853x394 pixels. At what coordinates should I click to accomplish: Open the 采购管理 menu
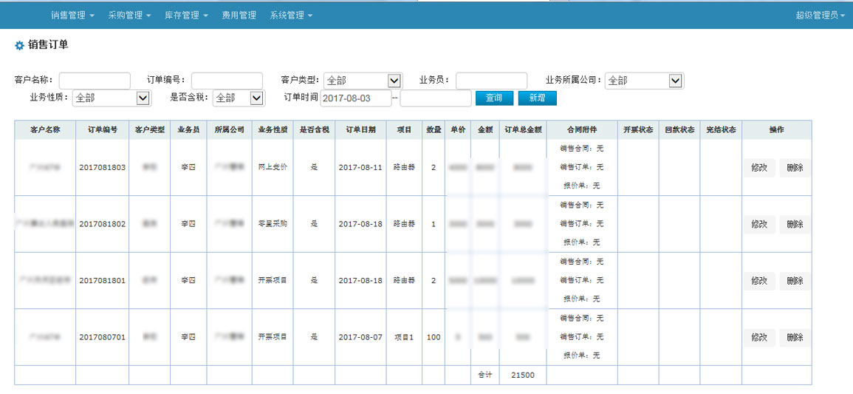129,15
